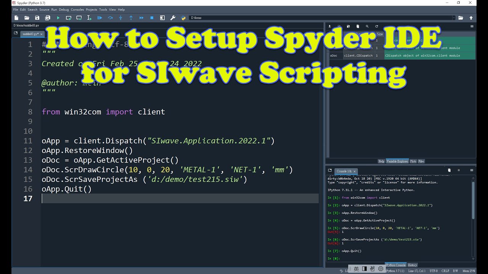Open the Help menu
This screenshot has height=274, width=488.
[x=121, y=10]
